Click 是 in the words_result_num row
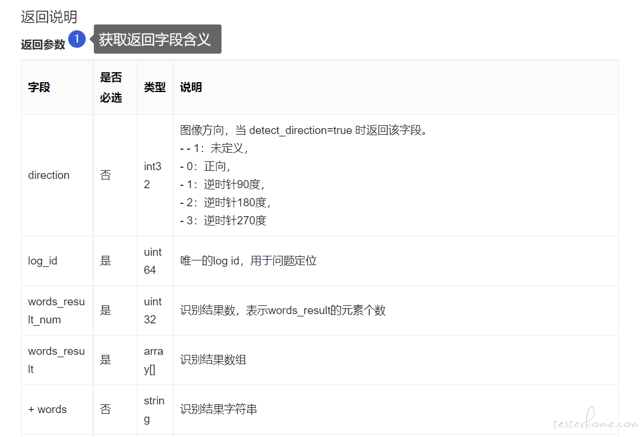 106,310
